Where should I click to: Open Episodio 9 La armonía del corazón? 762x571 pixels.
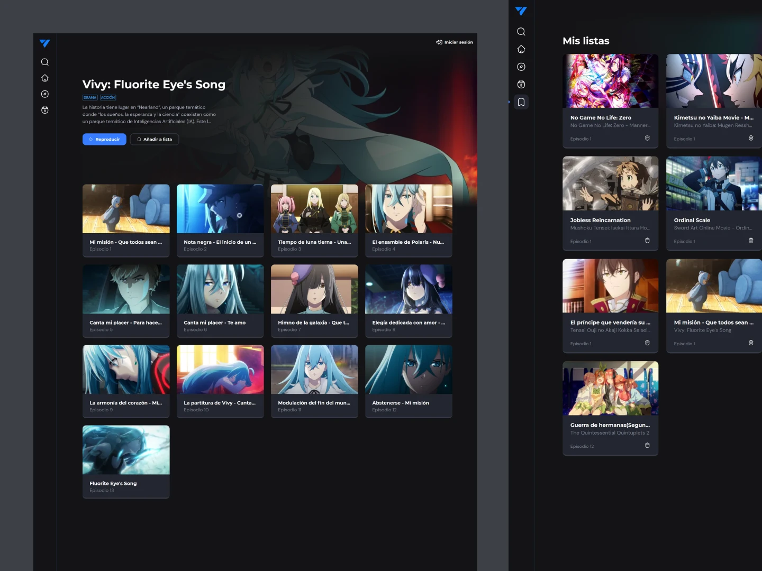pyautogui.click(x=126, y=370)
